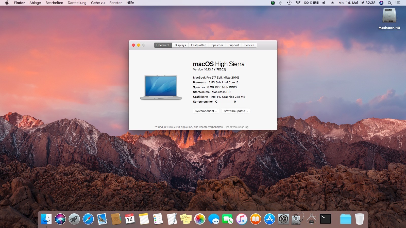Open the blue folder stack in Dock
Viewport: 406px width, 228px height.
(x=346, y=219)
